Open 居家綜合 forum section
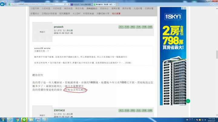The width and height of the screenshot is (218, 122). (x=104, y=8)
